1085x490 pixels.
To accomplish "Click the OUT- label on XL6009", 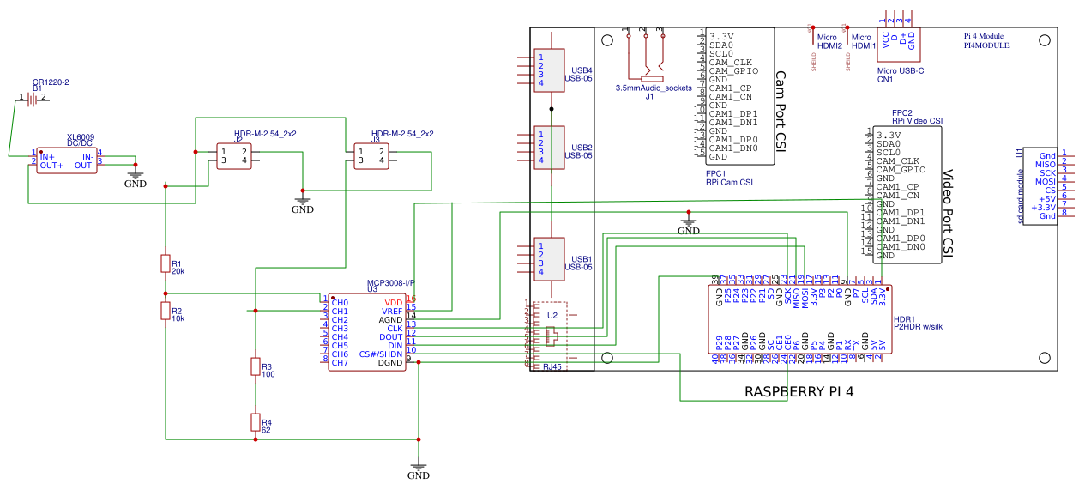I will click(x=83, y=165).
